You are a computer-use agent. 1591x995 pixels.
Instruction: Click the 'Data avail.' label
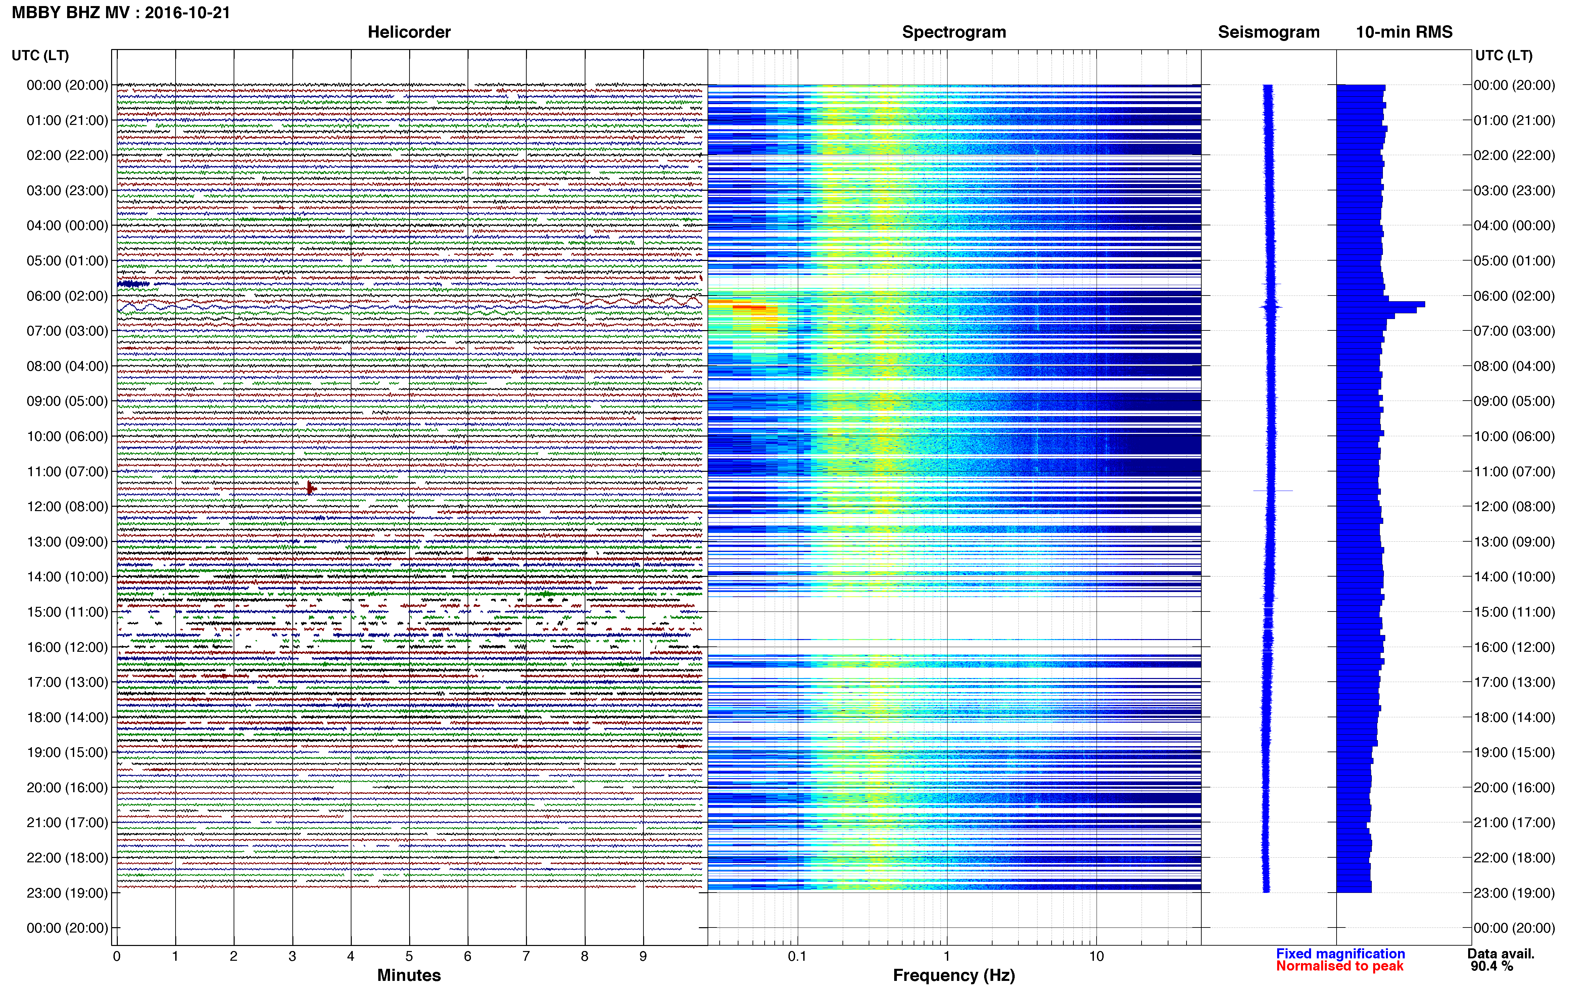coord(1500,954)
